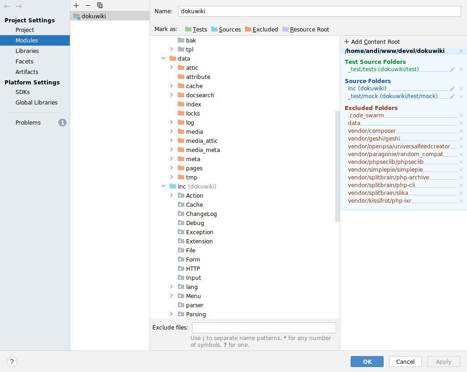This screenshot has height=372, width=467.
Task: Expand the Parsing folder
Action: (x=171, y=314)
